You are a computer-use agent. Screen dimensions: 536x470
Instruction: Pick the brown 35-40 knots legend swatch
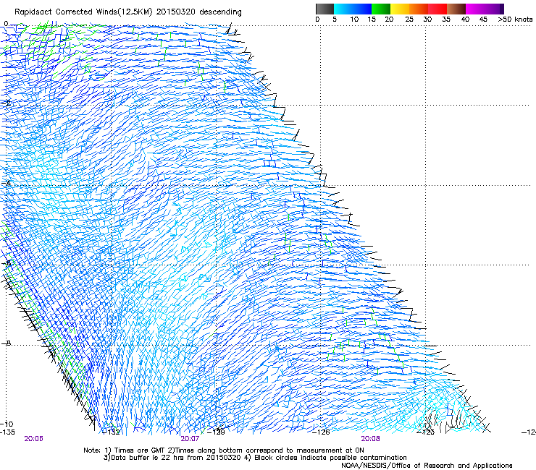point(456,9)
